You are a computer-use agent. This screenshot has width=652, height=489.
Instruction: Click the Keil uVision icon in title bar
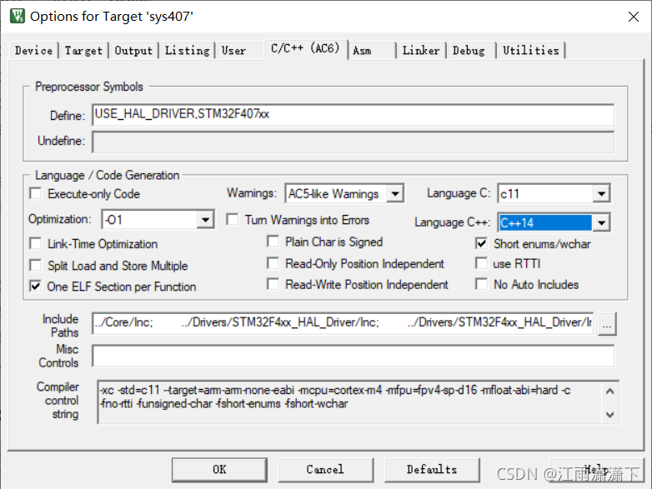[18, 16]
